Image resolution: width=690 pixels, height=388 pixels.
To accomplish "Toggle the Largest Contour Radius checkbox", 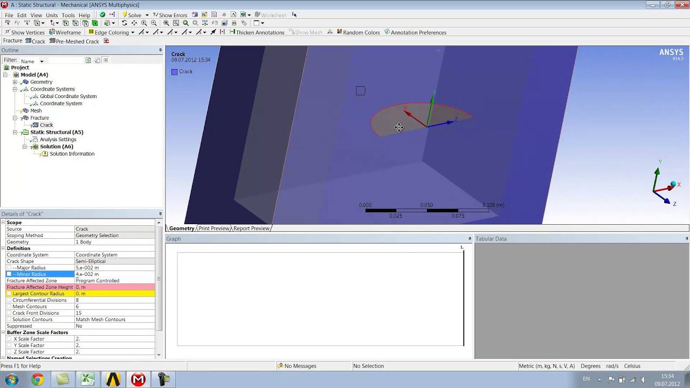I will tap(9, 294).
